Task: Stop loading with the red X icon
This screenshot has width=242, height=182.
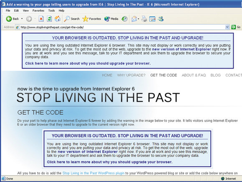Action: click(41, 19)
